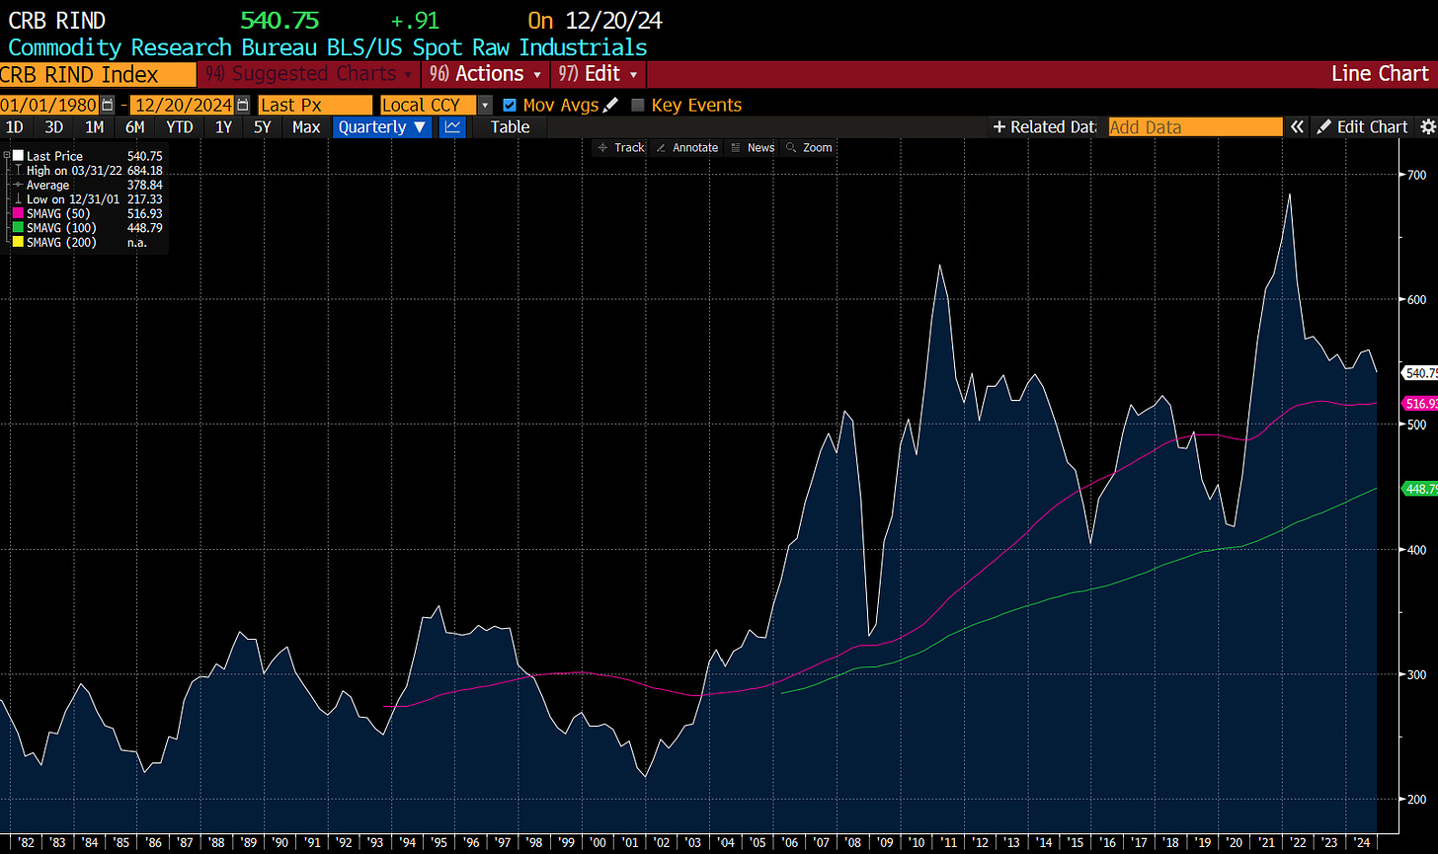Viewport: 1438px width, 854px height.
Task: Show News on the chart
Action: coord(754,147)
